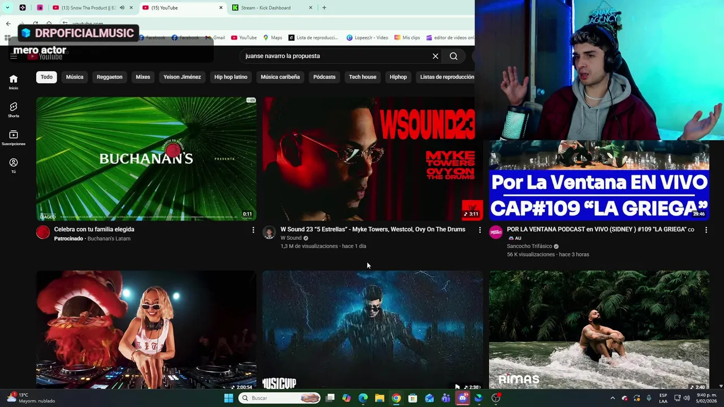The height and width of the screenshot is (407, 724).
Task: Open W Sound 23 "5 Estrellas" title
Action: (x=373, y=230)
